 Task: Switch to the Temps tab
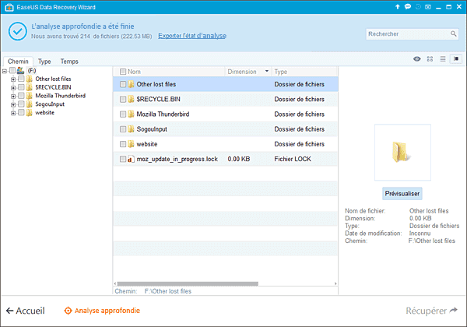click(69, 62)
